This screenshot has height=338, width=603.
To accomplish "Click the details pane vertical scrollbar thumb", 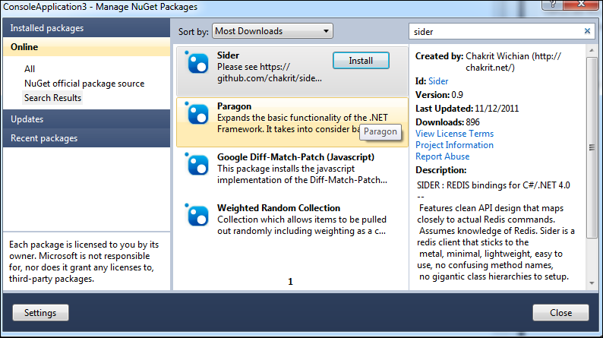I will click(x=592, y=147).
